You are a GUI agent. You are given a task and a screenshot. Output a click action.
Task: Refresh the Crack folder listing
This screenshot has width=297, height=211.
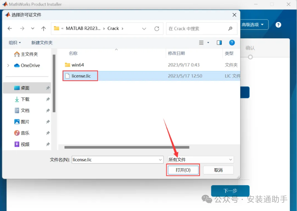click(157, 29)
